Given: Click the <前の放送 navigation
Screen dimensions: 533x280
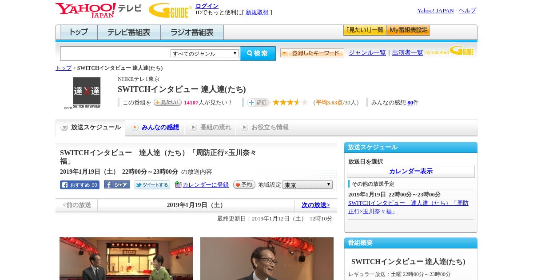Looking at the screenshot, I should [77, 205].
